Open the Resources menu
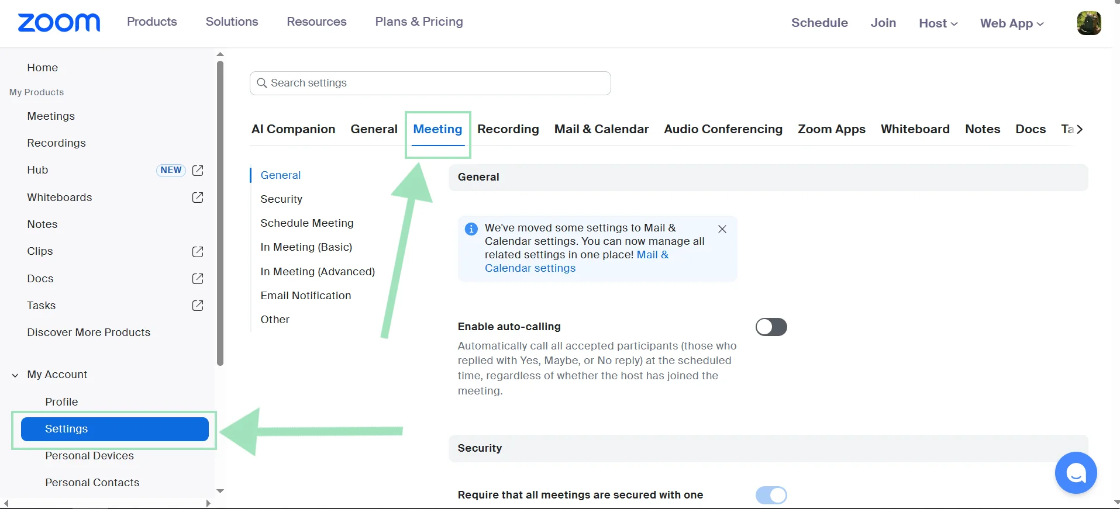Image resolution: width=1120 pixels, height=509 pixels. click(316, 22)
